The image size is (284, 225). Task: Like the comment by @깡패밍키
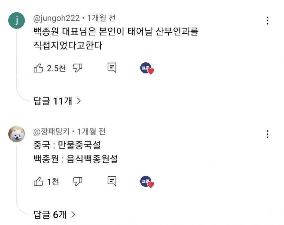pyautogui.click(x=39, y=182)
